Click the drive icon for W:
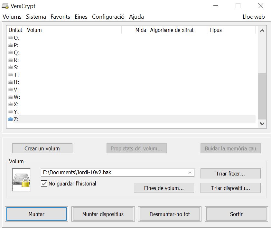 point(11,97)
